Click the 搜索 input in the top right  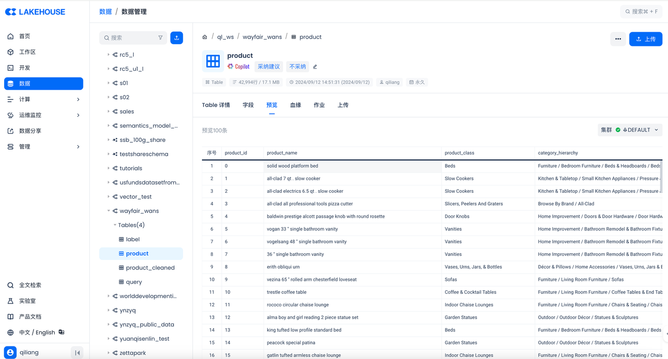coord(641,11)
